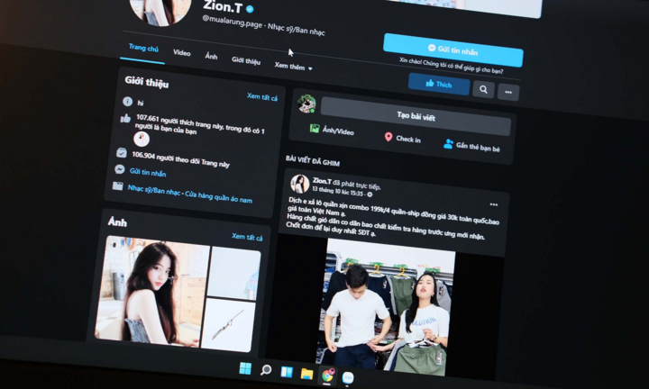The image size is (649, 389).
Task: Click the Zion.T name on pinned post
Action: (322, 181)
